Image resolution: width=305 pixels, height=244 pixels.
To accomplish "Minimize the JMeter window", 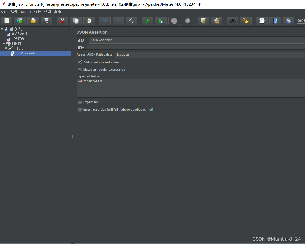I will [x=293, y=4].
